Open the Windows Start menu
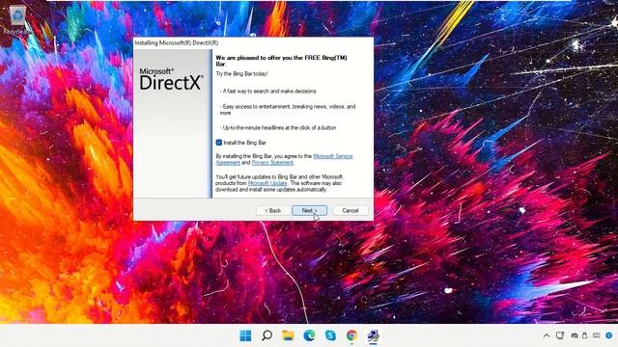 click(x=245, y=335)
